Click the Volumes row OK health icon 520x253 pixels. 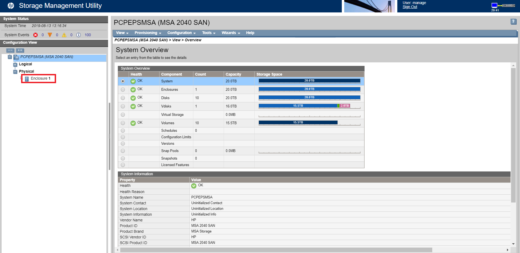point(133,123)
